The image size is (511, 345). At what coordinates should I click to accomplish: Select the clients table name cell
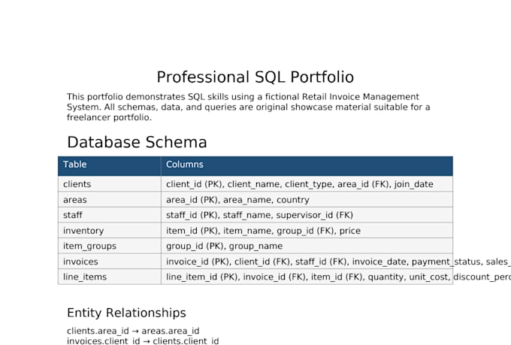click(x=110, y=184)
